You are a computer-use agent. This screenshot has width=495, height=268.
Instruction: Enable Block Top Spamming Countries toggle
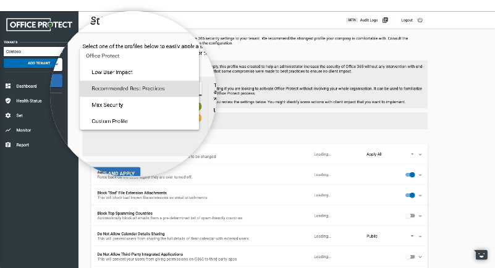point(410,216)
